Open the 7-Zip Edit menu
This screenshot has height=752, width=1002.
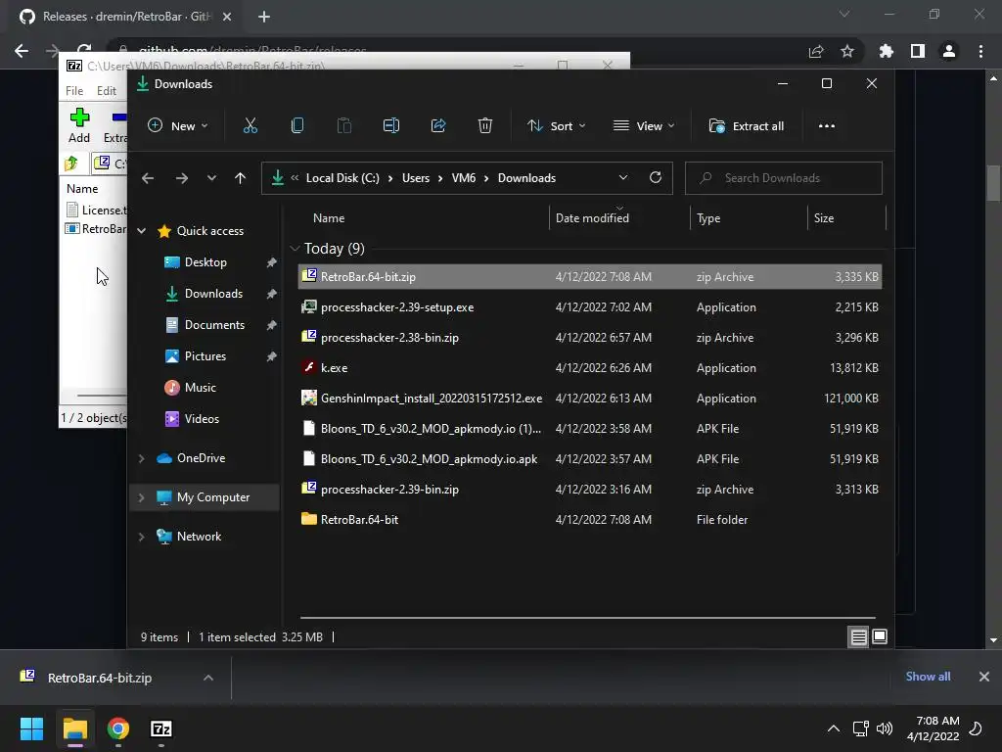pyautogui.click(x=107, y=91)
